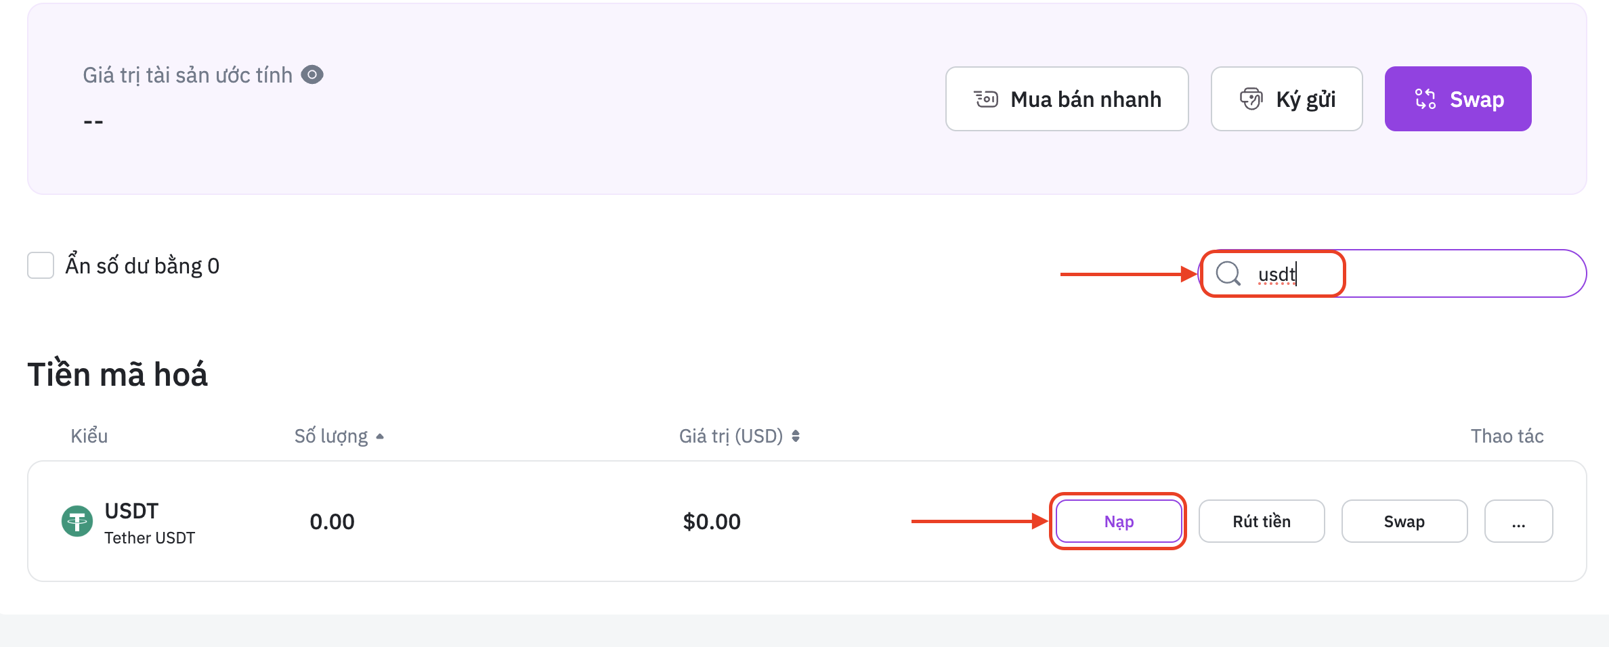
Task: Click the magnifier icon inside the search bar
Action: tap(1227, 273)
